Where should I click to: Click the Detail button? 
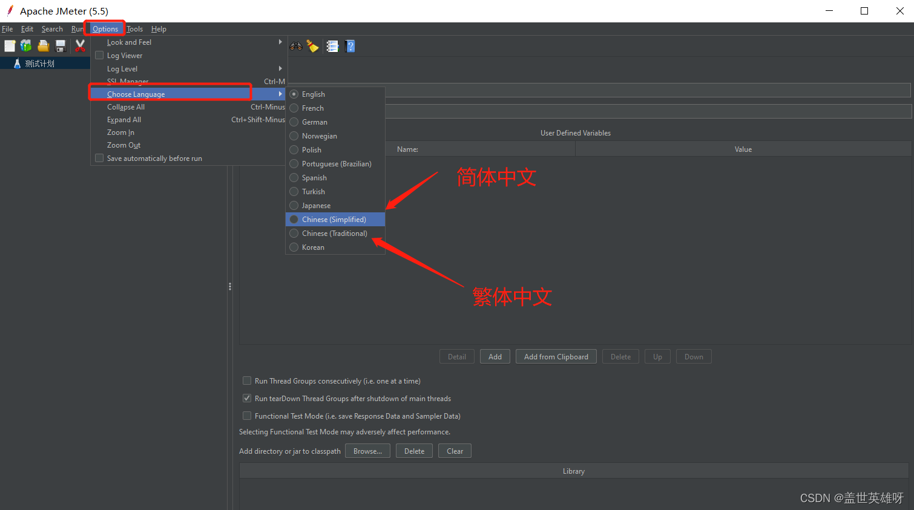point(457,356)
